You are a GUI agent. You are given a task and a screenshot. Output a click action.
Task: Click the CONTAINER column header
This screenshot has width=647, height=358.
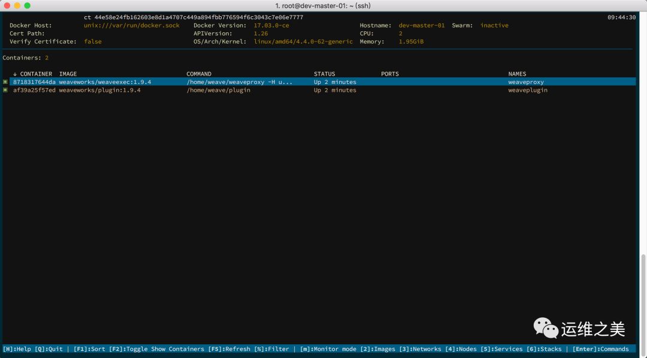(37, 74)
